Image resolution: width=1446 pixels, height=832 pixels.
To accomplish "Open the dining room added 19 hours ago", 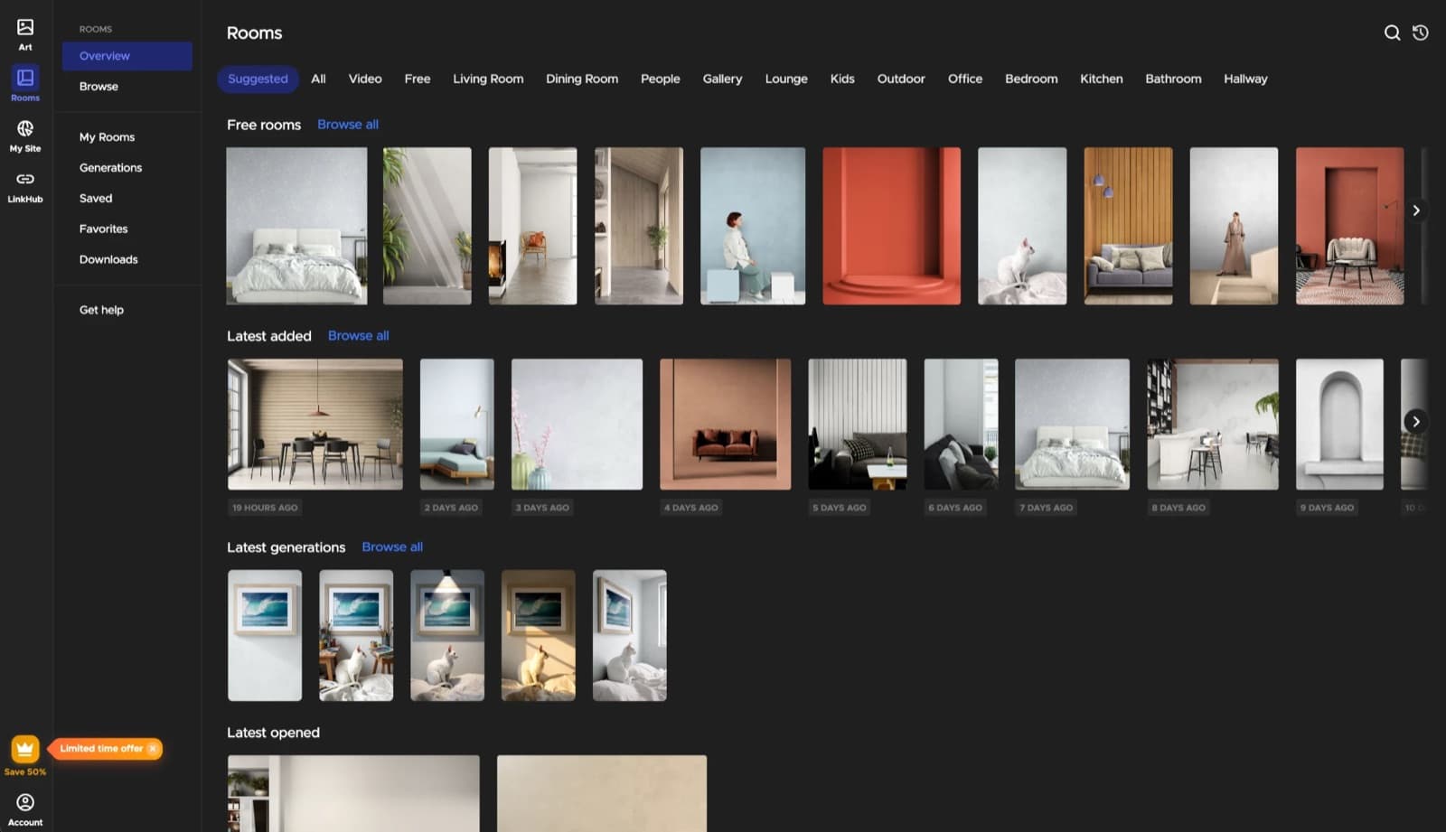I will click(x=315, y=425).
